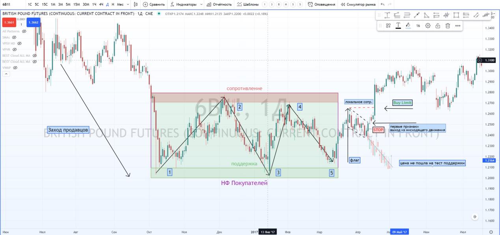The width and height of the screenshot is (500, 235).
Task: Toggle visibility of the VPVR indicator
Action: [x=15, y=50]
